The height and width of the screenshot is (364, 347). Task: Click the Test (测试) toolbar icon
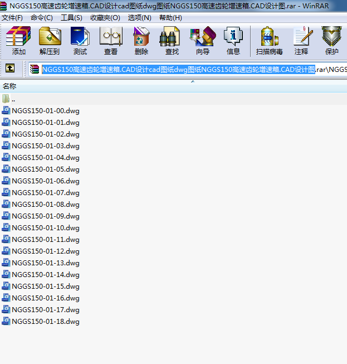[80, 41]
